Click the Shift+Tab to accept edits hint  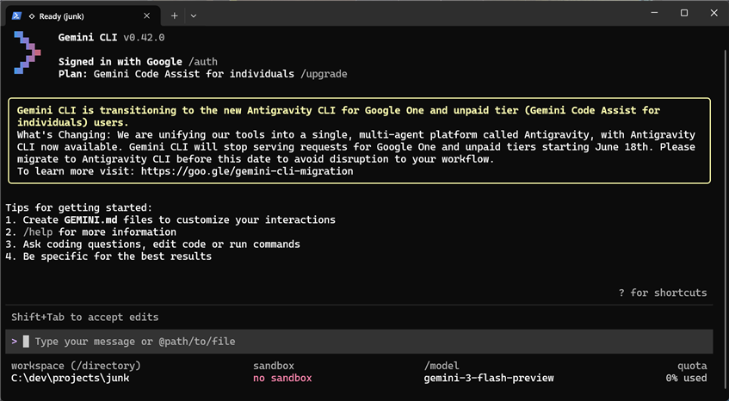point(84,317)
